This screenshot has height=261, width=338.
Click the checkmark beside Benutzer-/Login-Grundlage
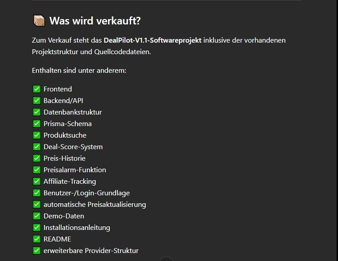click(37, 193)
